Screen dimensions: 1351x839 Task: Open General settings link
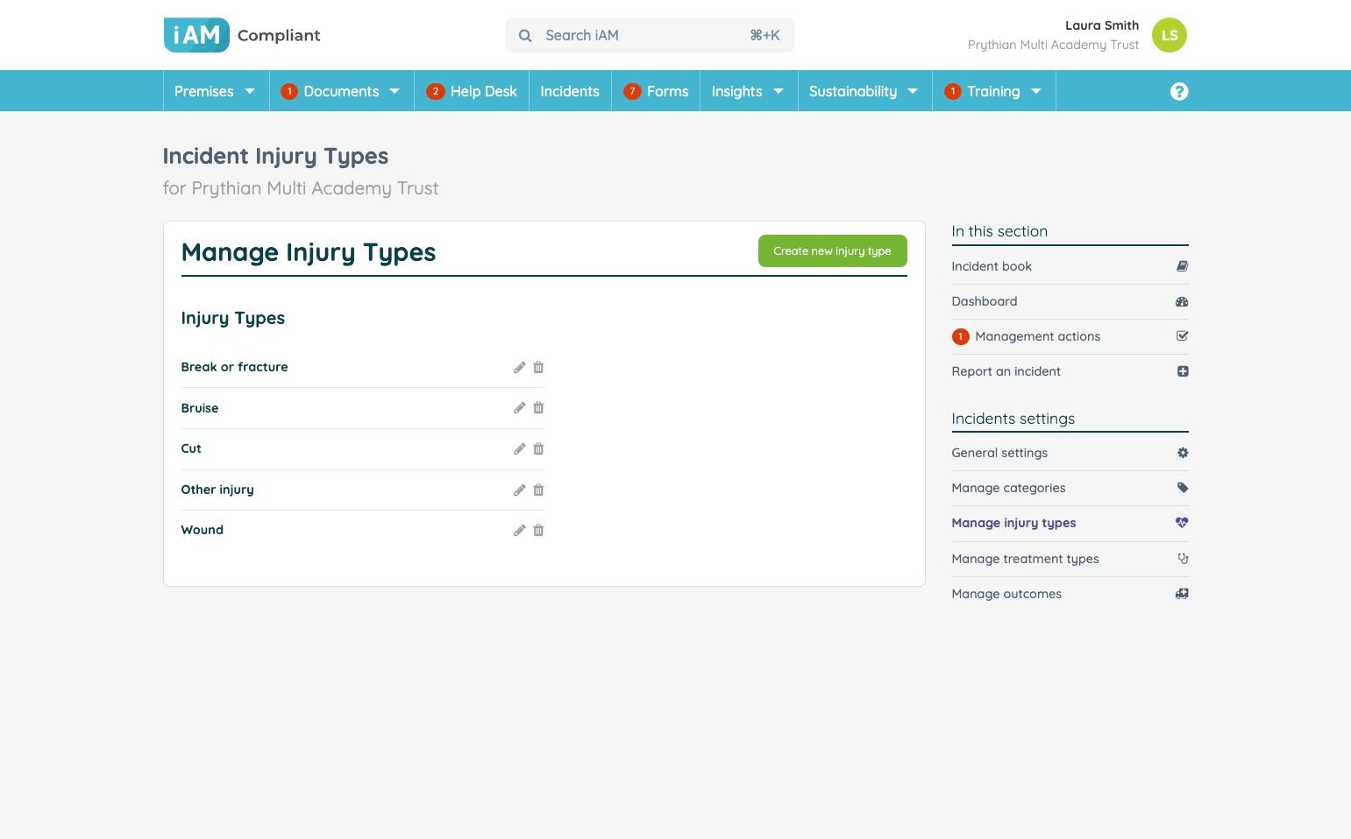(x=999, y=453)
